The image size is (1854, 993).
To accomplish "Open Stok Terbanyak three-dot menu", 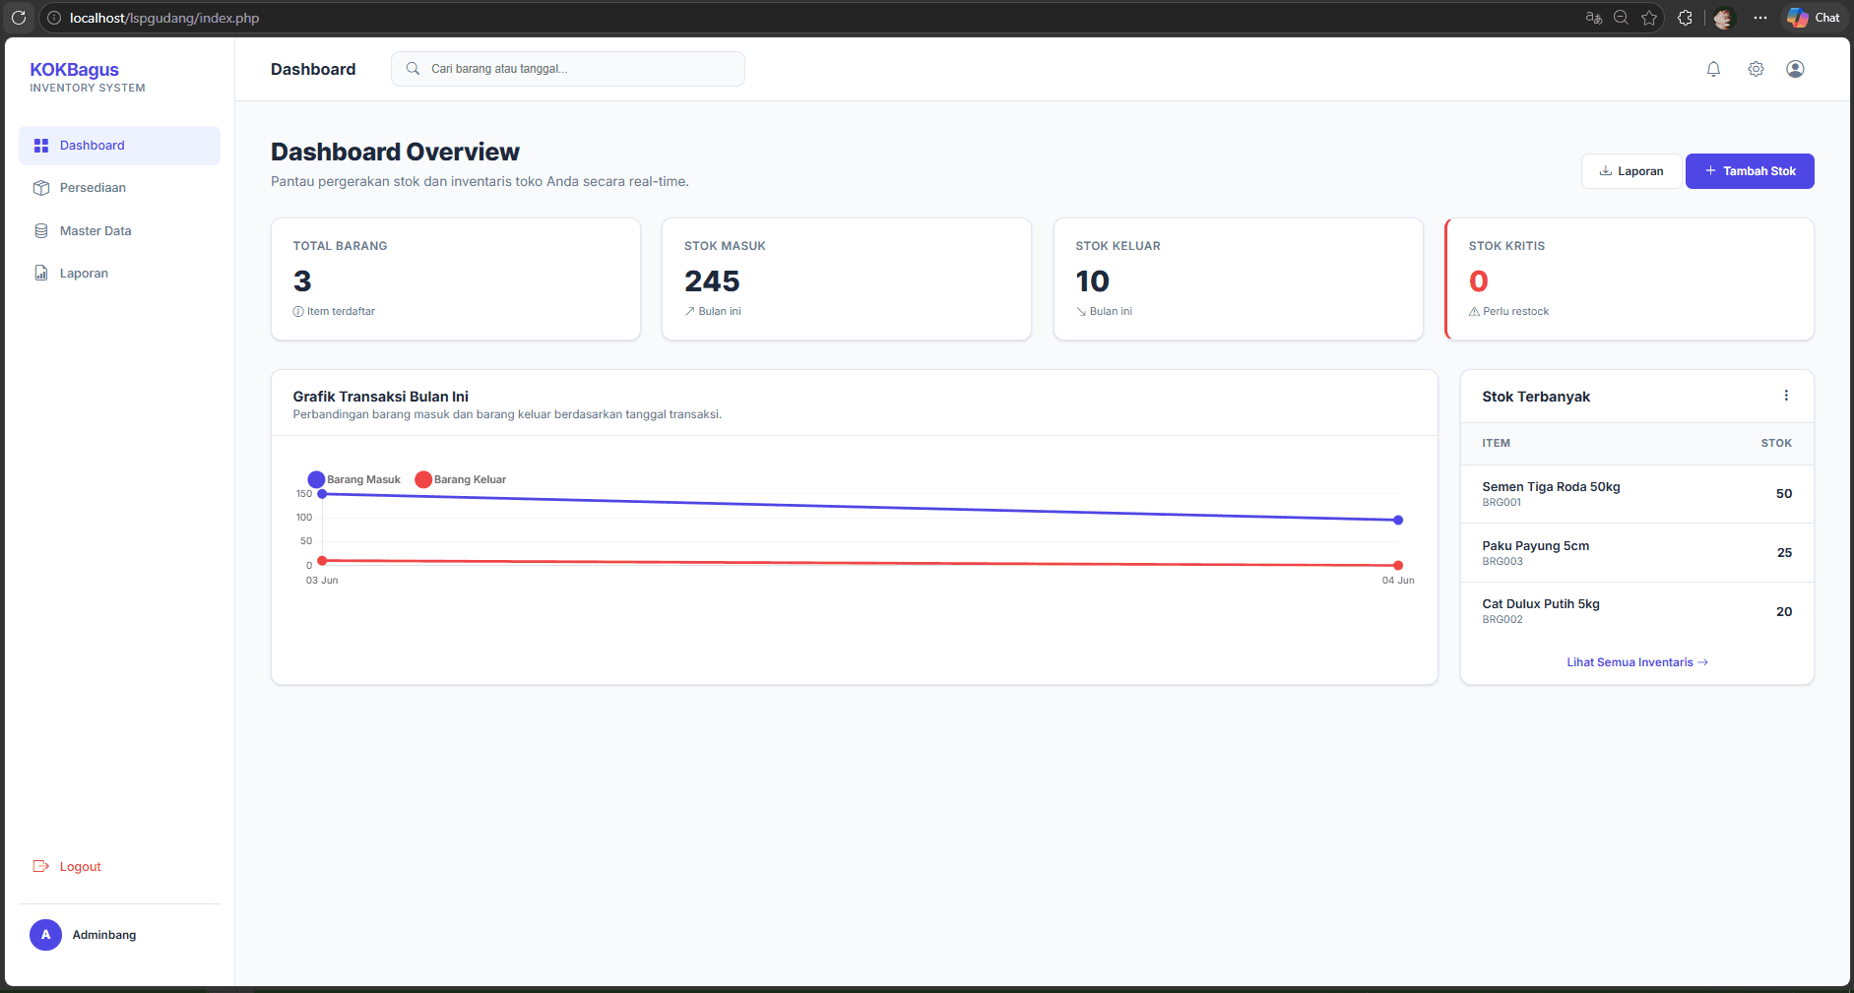I will pos(1786,396).
